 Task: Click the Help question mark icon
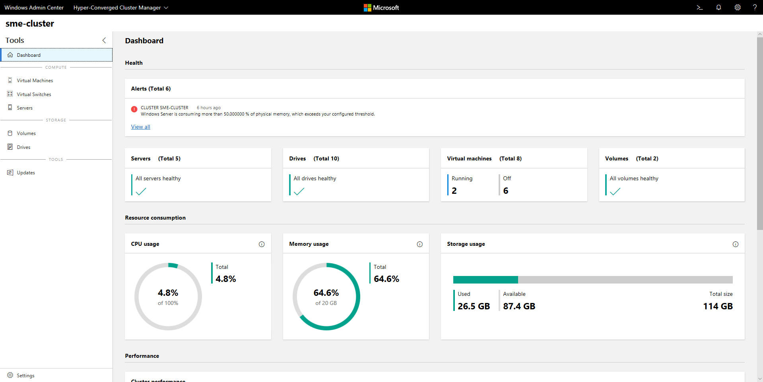click(755, 8)
